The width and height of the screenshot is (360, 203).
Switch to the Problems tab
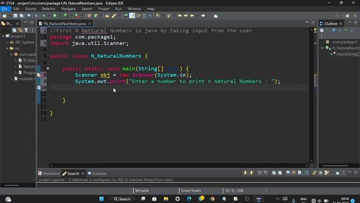(49, 174)
